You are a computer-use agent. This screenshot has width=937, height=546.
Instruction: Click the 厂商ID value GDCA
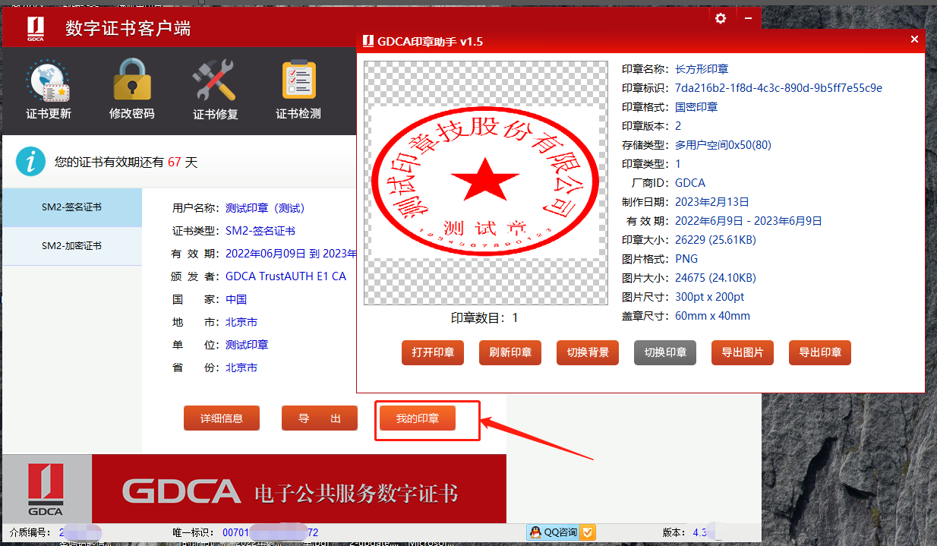coord(690,183)
